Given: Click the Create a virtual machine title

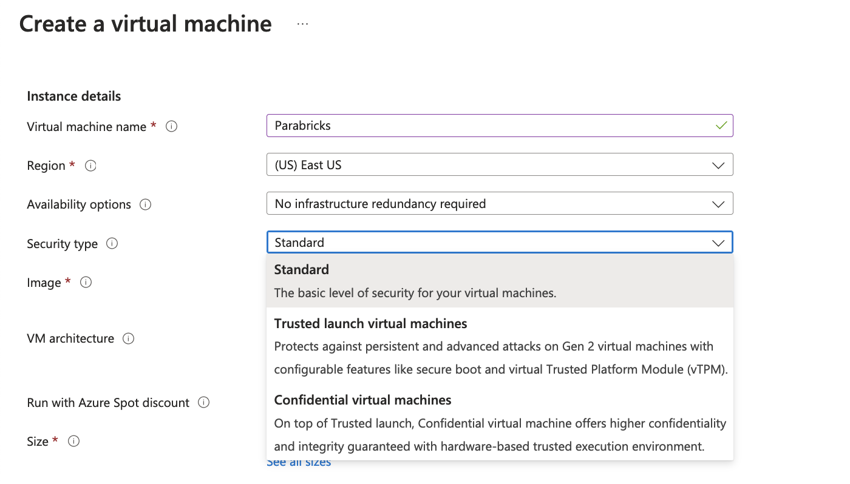Looking at the screenshot, I should coord(146,24).
